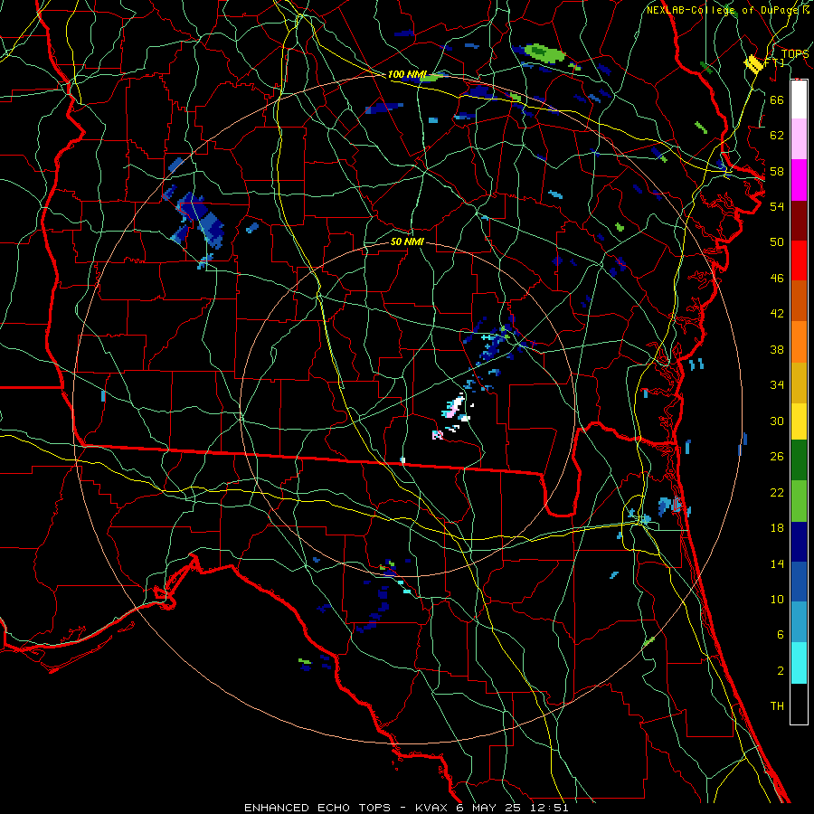Select the dark red legend swatch

tap(799, 221)
